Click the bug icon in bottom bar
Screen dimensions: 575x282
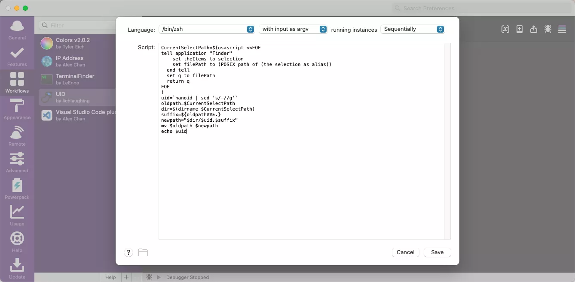point(149,277)
